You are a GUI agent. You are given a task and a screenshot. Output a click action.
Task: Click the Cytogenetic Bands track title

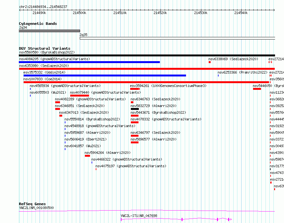pyautogui.click(x=38, y=24)
